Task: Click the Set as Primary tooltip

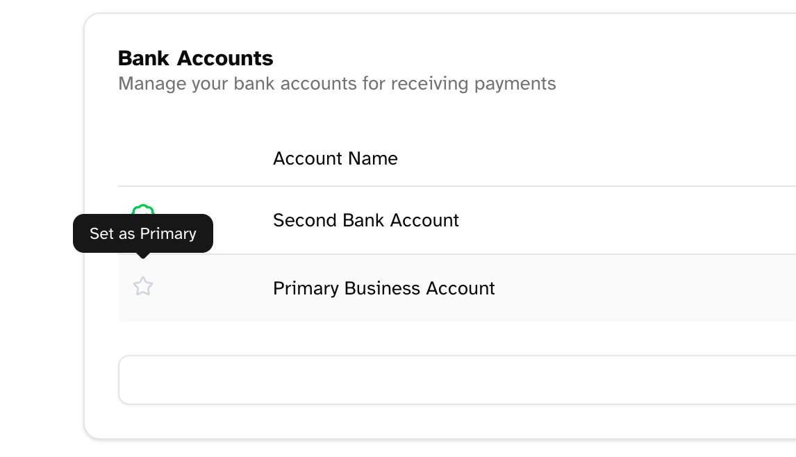Action: tap(142, 233)
